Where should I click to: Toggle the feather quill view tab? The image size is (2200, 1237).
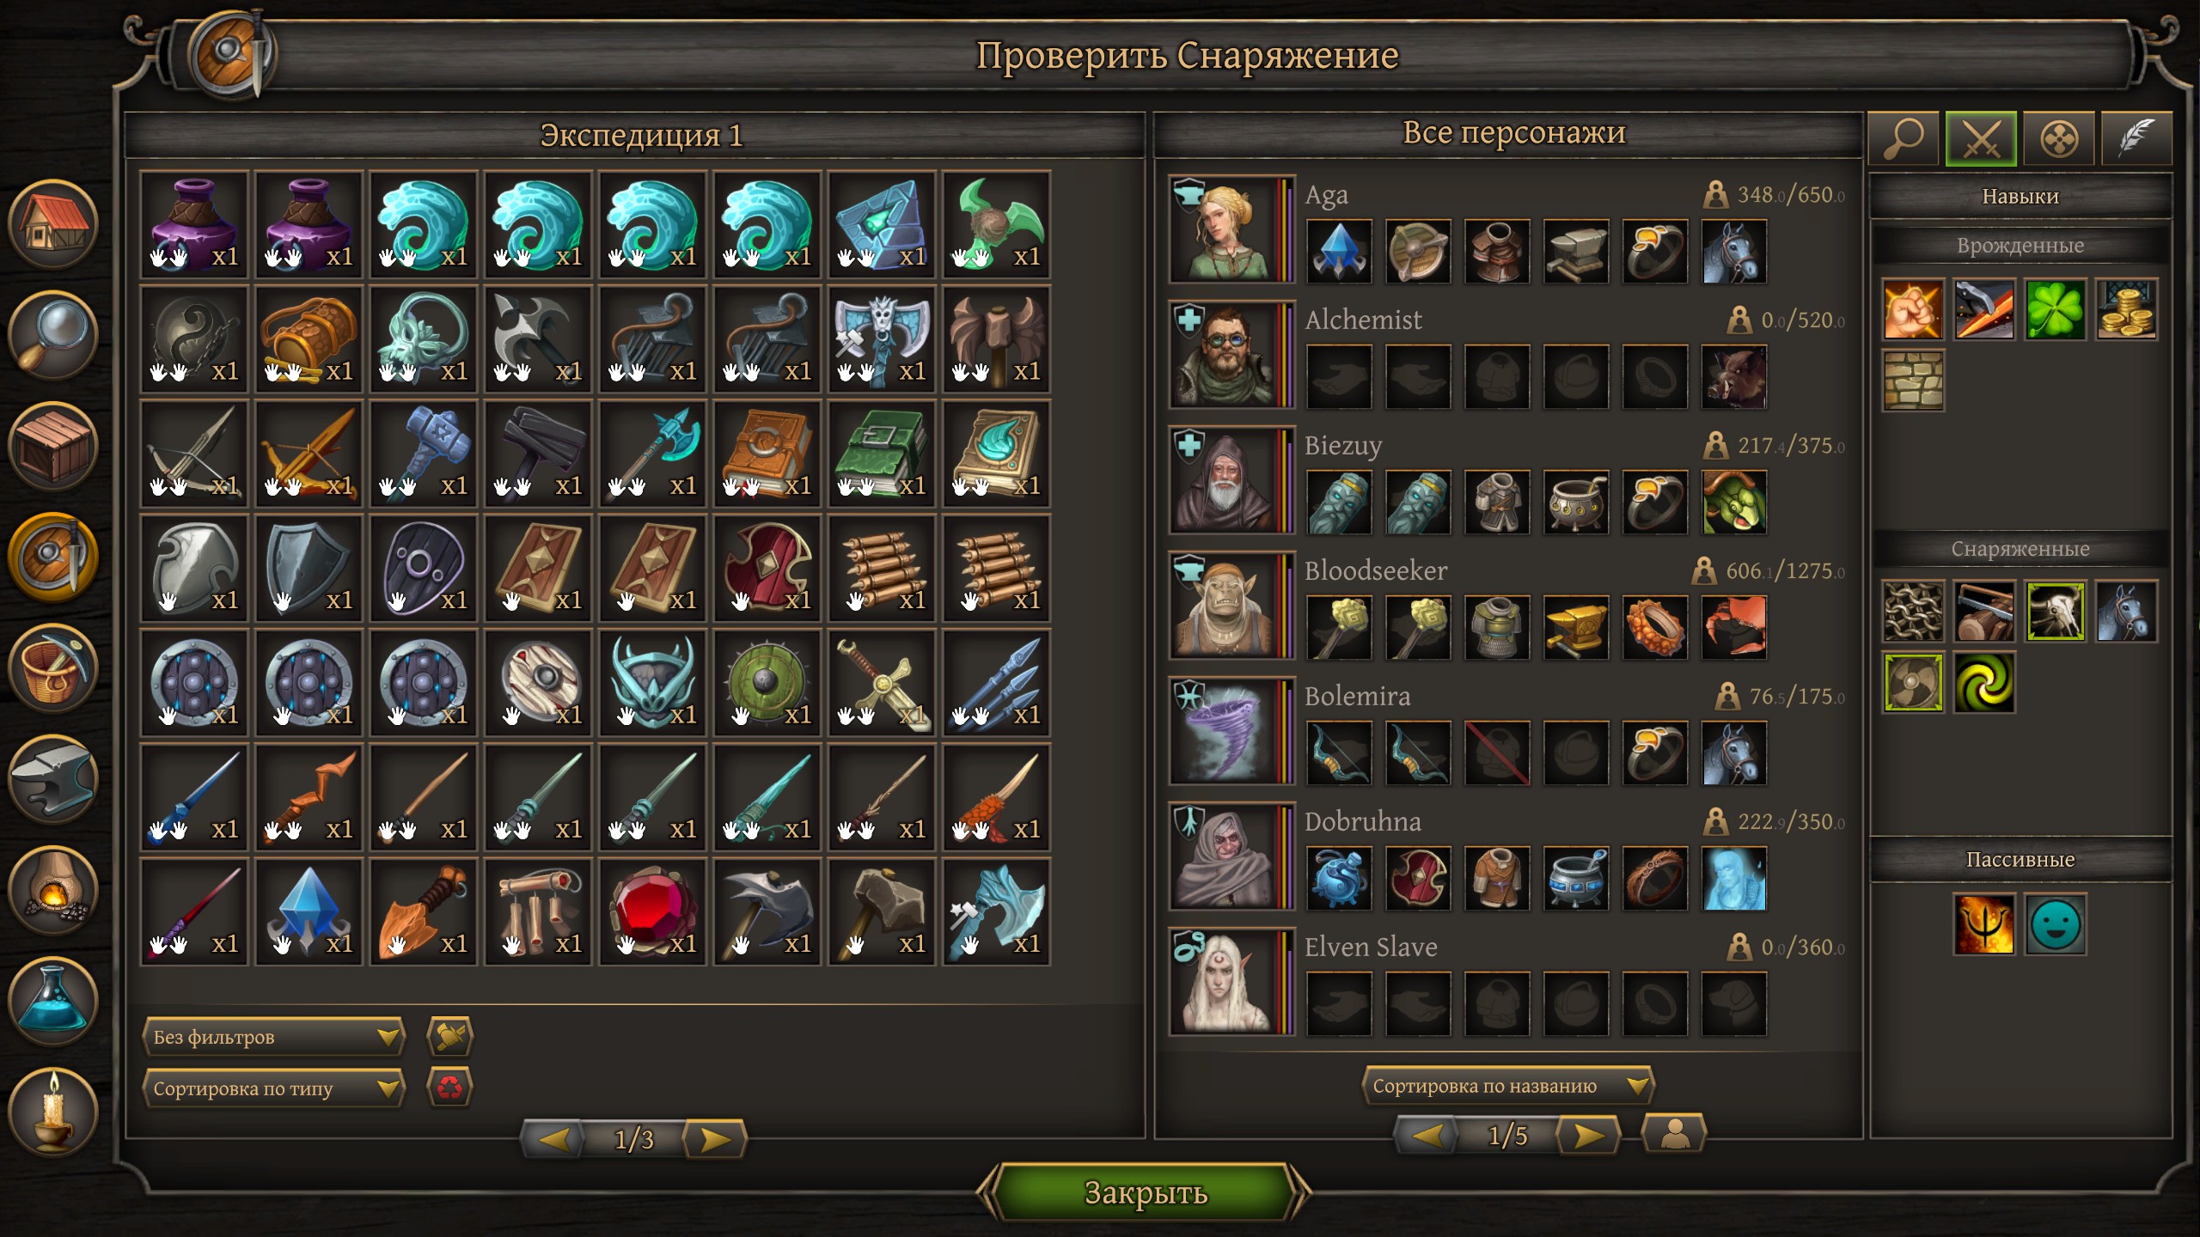point(2136,138)
